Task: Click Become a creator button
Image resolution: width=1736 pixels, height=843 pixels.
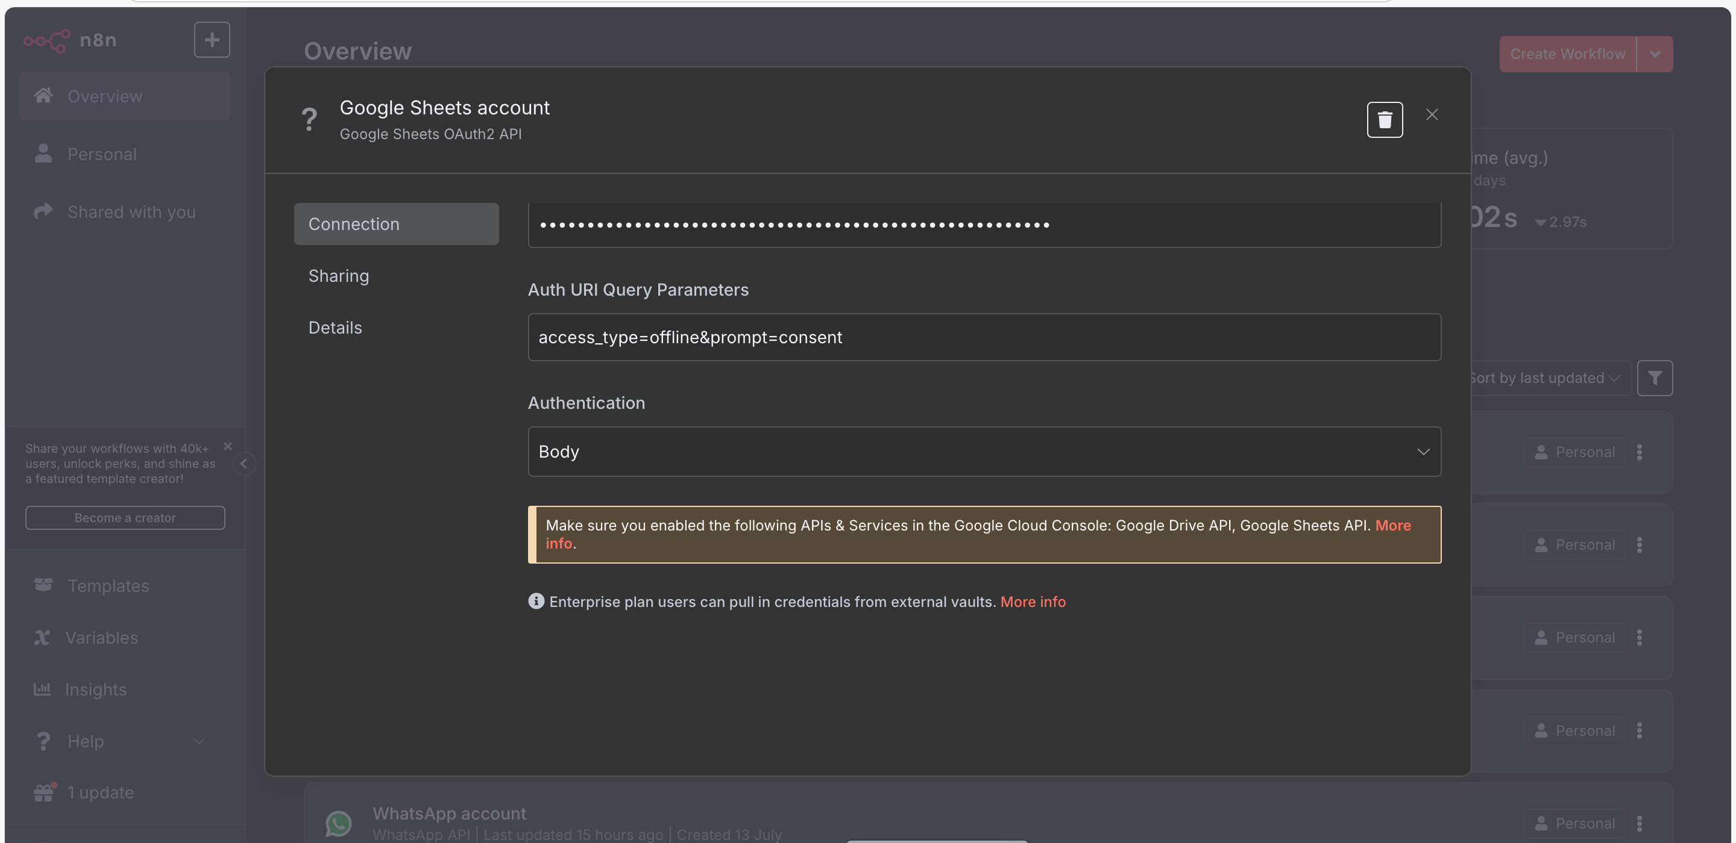Action: [x=125, y=517]
